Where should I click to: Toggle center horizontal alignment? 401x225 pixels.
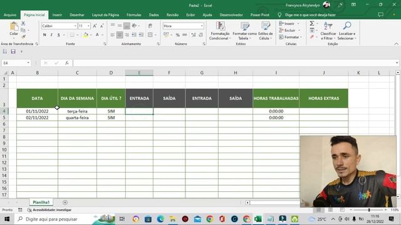120,35
